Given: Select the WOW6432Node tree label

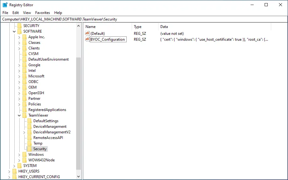Looking at the screenshot, I should point(41,160).
